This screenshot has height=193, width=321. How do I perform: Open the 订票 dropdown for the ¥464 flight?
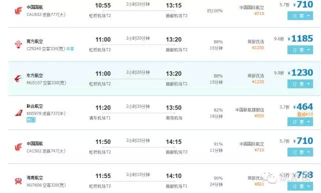[x=300, y=122]
